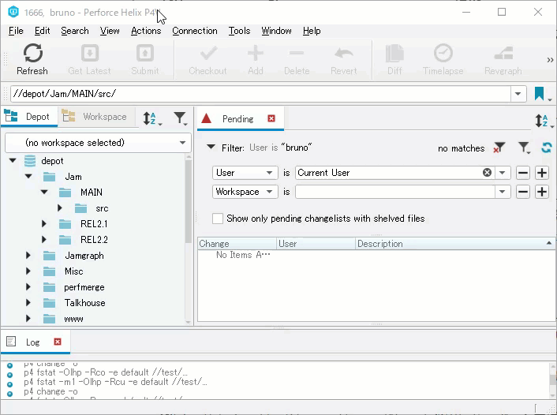Click the Revert arrow toolbar icon
Viewport: 557px width, 415px height.
[343, 54]
